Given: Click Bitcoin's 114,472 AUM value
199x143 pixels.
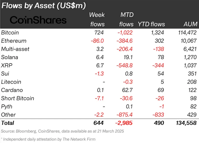Looking at the screenshot, I should click(187, 33).
